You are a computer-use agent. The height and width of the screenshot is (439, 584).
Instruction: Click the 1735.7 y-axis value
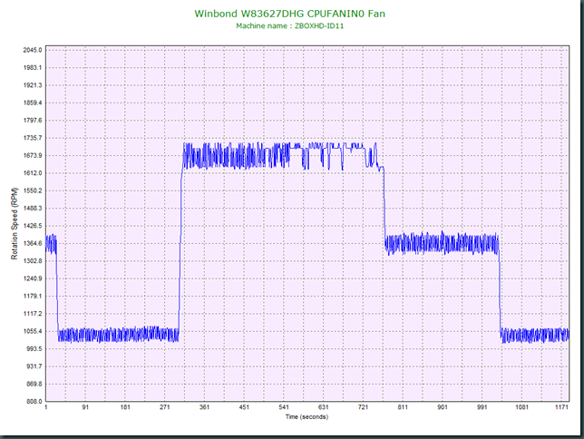point(33,138)
